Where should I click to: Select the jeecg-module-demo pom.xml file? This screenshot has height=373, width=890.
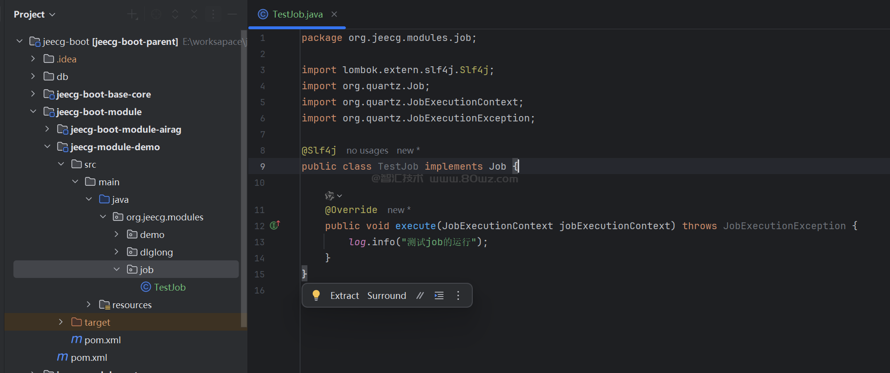pyautogui.click(x=102, y=340)
